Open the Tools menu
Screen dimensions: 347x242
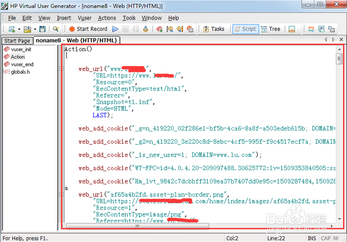coord(129,18)
